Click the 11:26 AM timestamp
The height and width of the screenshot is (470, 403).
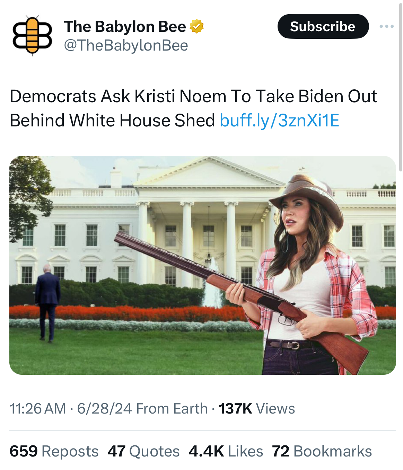coord(38,409)
